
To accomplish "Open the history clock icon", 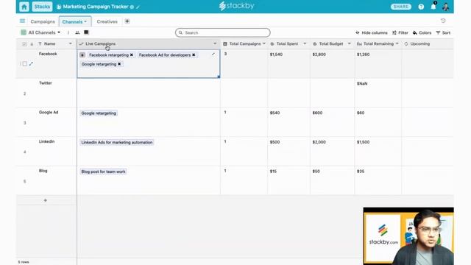I will (x=443, y=21).
